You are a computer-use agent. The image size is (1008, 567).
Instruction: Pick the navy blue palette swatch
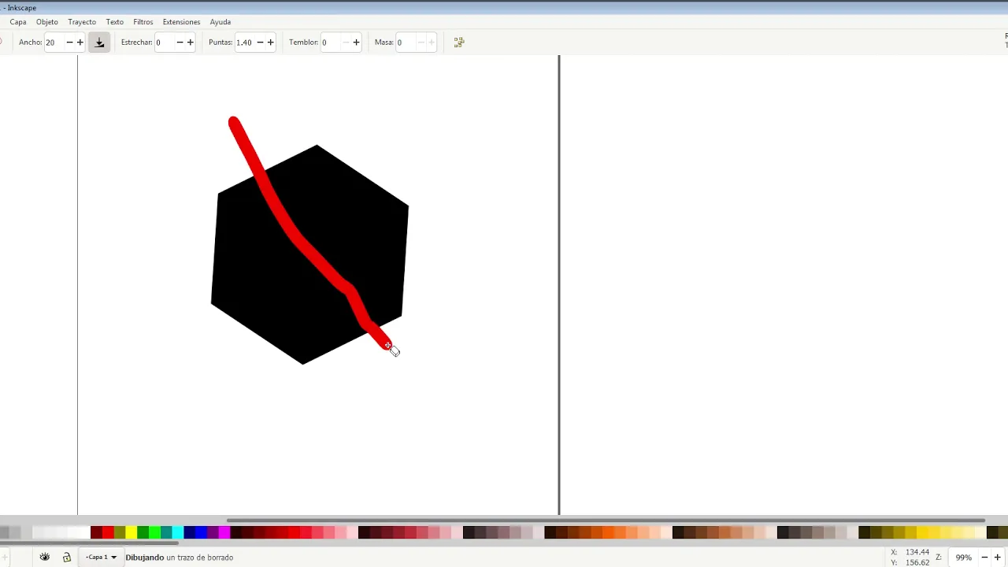[189, 532]
